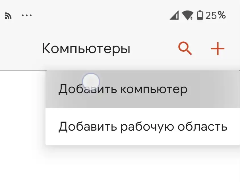Select "Добавить компьютер" from the menu
The height and width of the screenshot is (182, 240).
[123, 89]
